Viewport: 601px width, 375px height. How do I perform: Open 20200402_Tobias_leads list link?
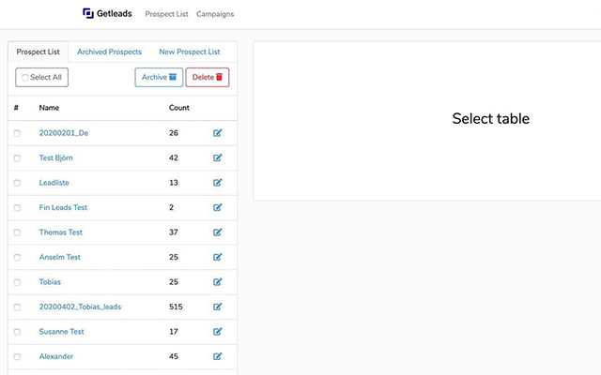point(80,307)
